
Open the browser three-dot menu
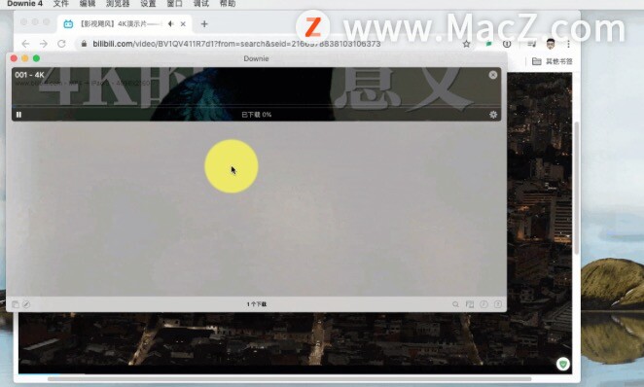click(x=568, y=44)
